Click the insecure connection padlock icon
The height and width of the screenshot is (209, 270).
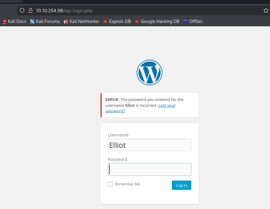[30, 11]
